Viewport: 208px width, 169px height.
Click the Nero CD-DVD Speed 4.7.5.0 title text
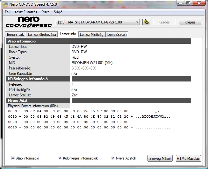pyautogui.click(x=33, y=4)
